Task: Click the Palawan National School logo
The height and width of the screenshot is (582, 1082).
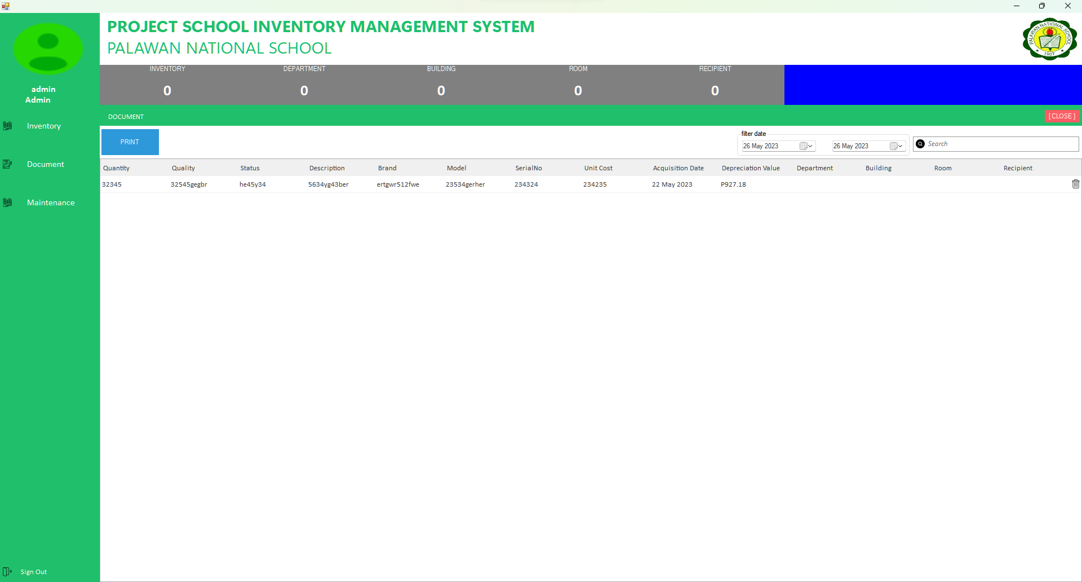Action: click(1049, 39)
